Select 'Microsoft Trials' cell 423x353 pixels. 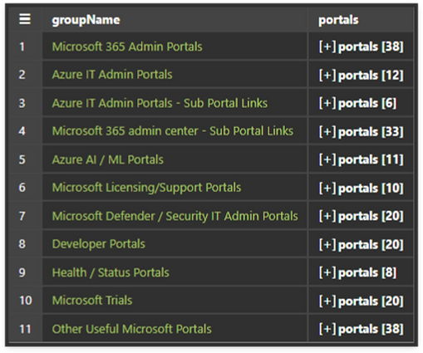[x=175, y=300]
